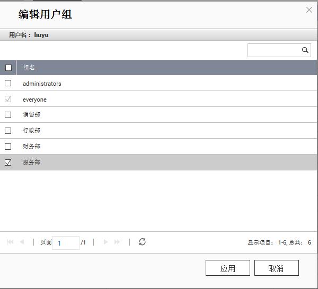Go to first page icon

click(11, 242)
